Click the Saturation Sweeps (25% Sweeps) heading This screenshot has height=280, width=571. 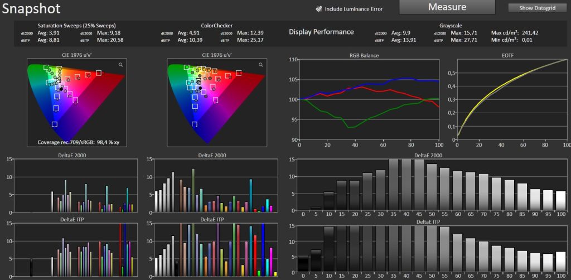[77, 26]
